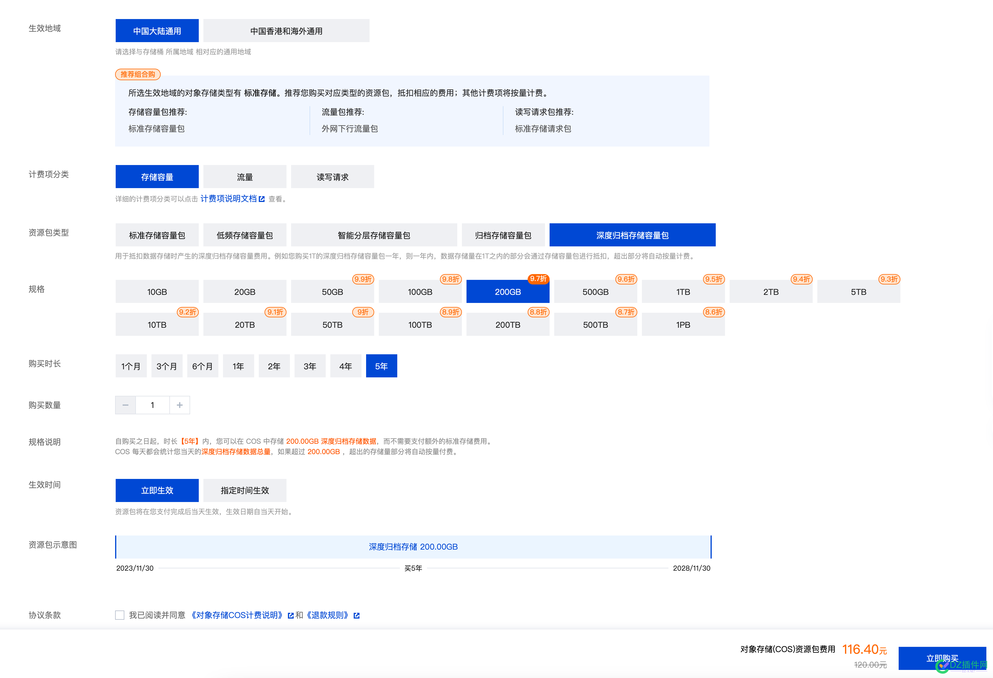The width and height of the screenshot is (993, 678).
Task: Click 外网下行流量包 recommendation text
Action: 350,129
